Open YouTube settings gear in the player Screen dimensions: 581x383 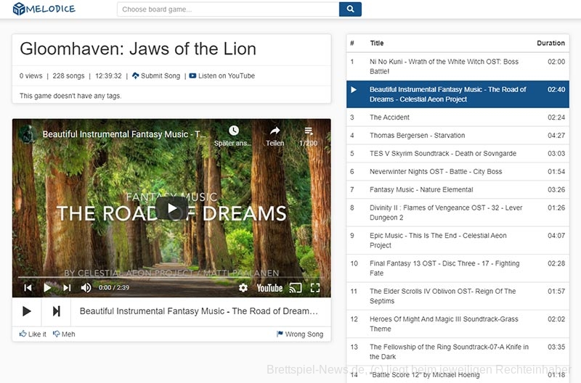click(243, 288)
